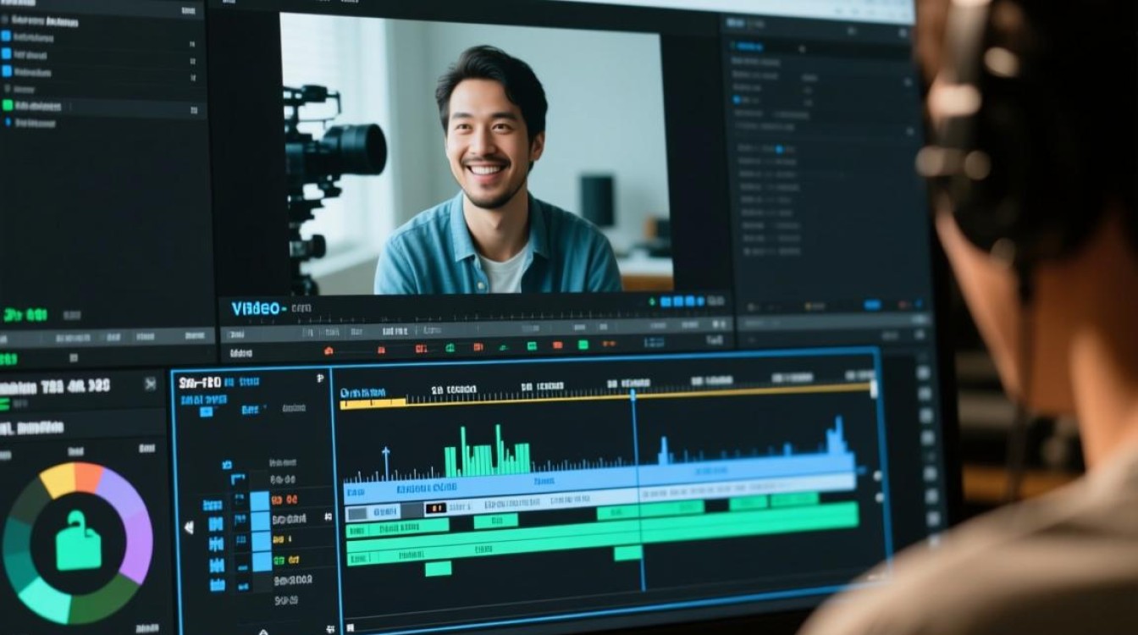Select the orange segment of the color wheel
The image size is (1138, 635).
pyautogui.click(x=90, y=477)
